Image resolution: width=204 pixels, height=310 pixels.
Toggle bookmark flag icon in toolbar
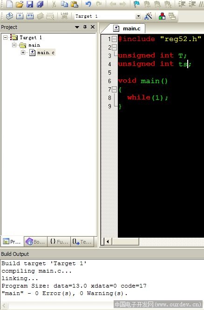pyautogui.click(x=136, y=4)
